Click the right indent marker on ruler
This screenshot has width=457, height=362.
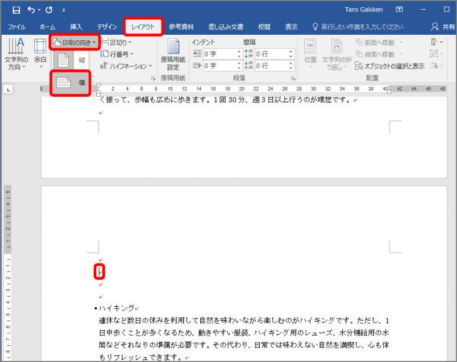pyautogui.click(x=389, y=91)
